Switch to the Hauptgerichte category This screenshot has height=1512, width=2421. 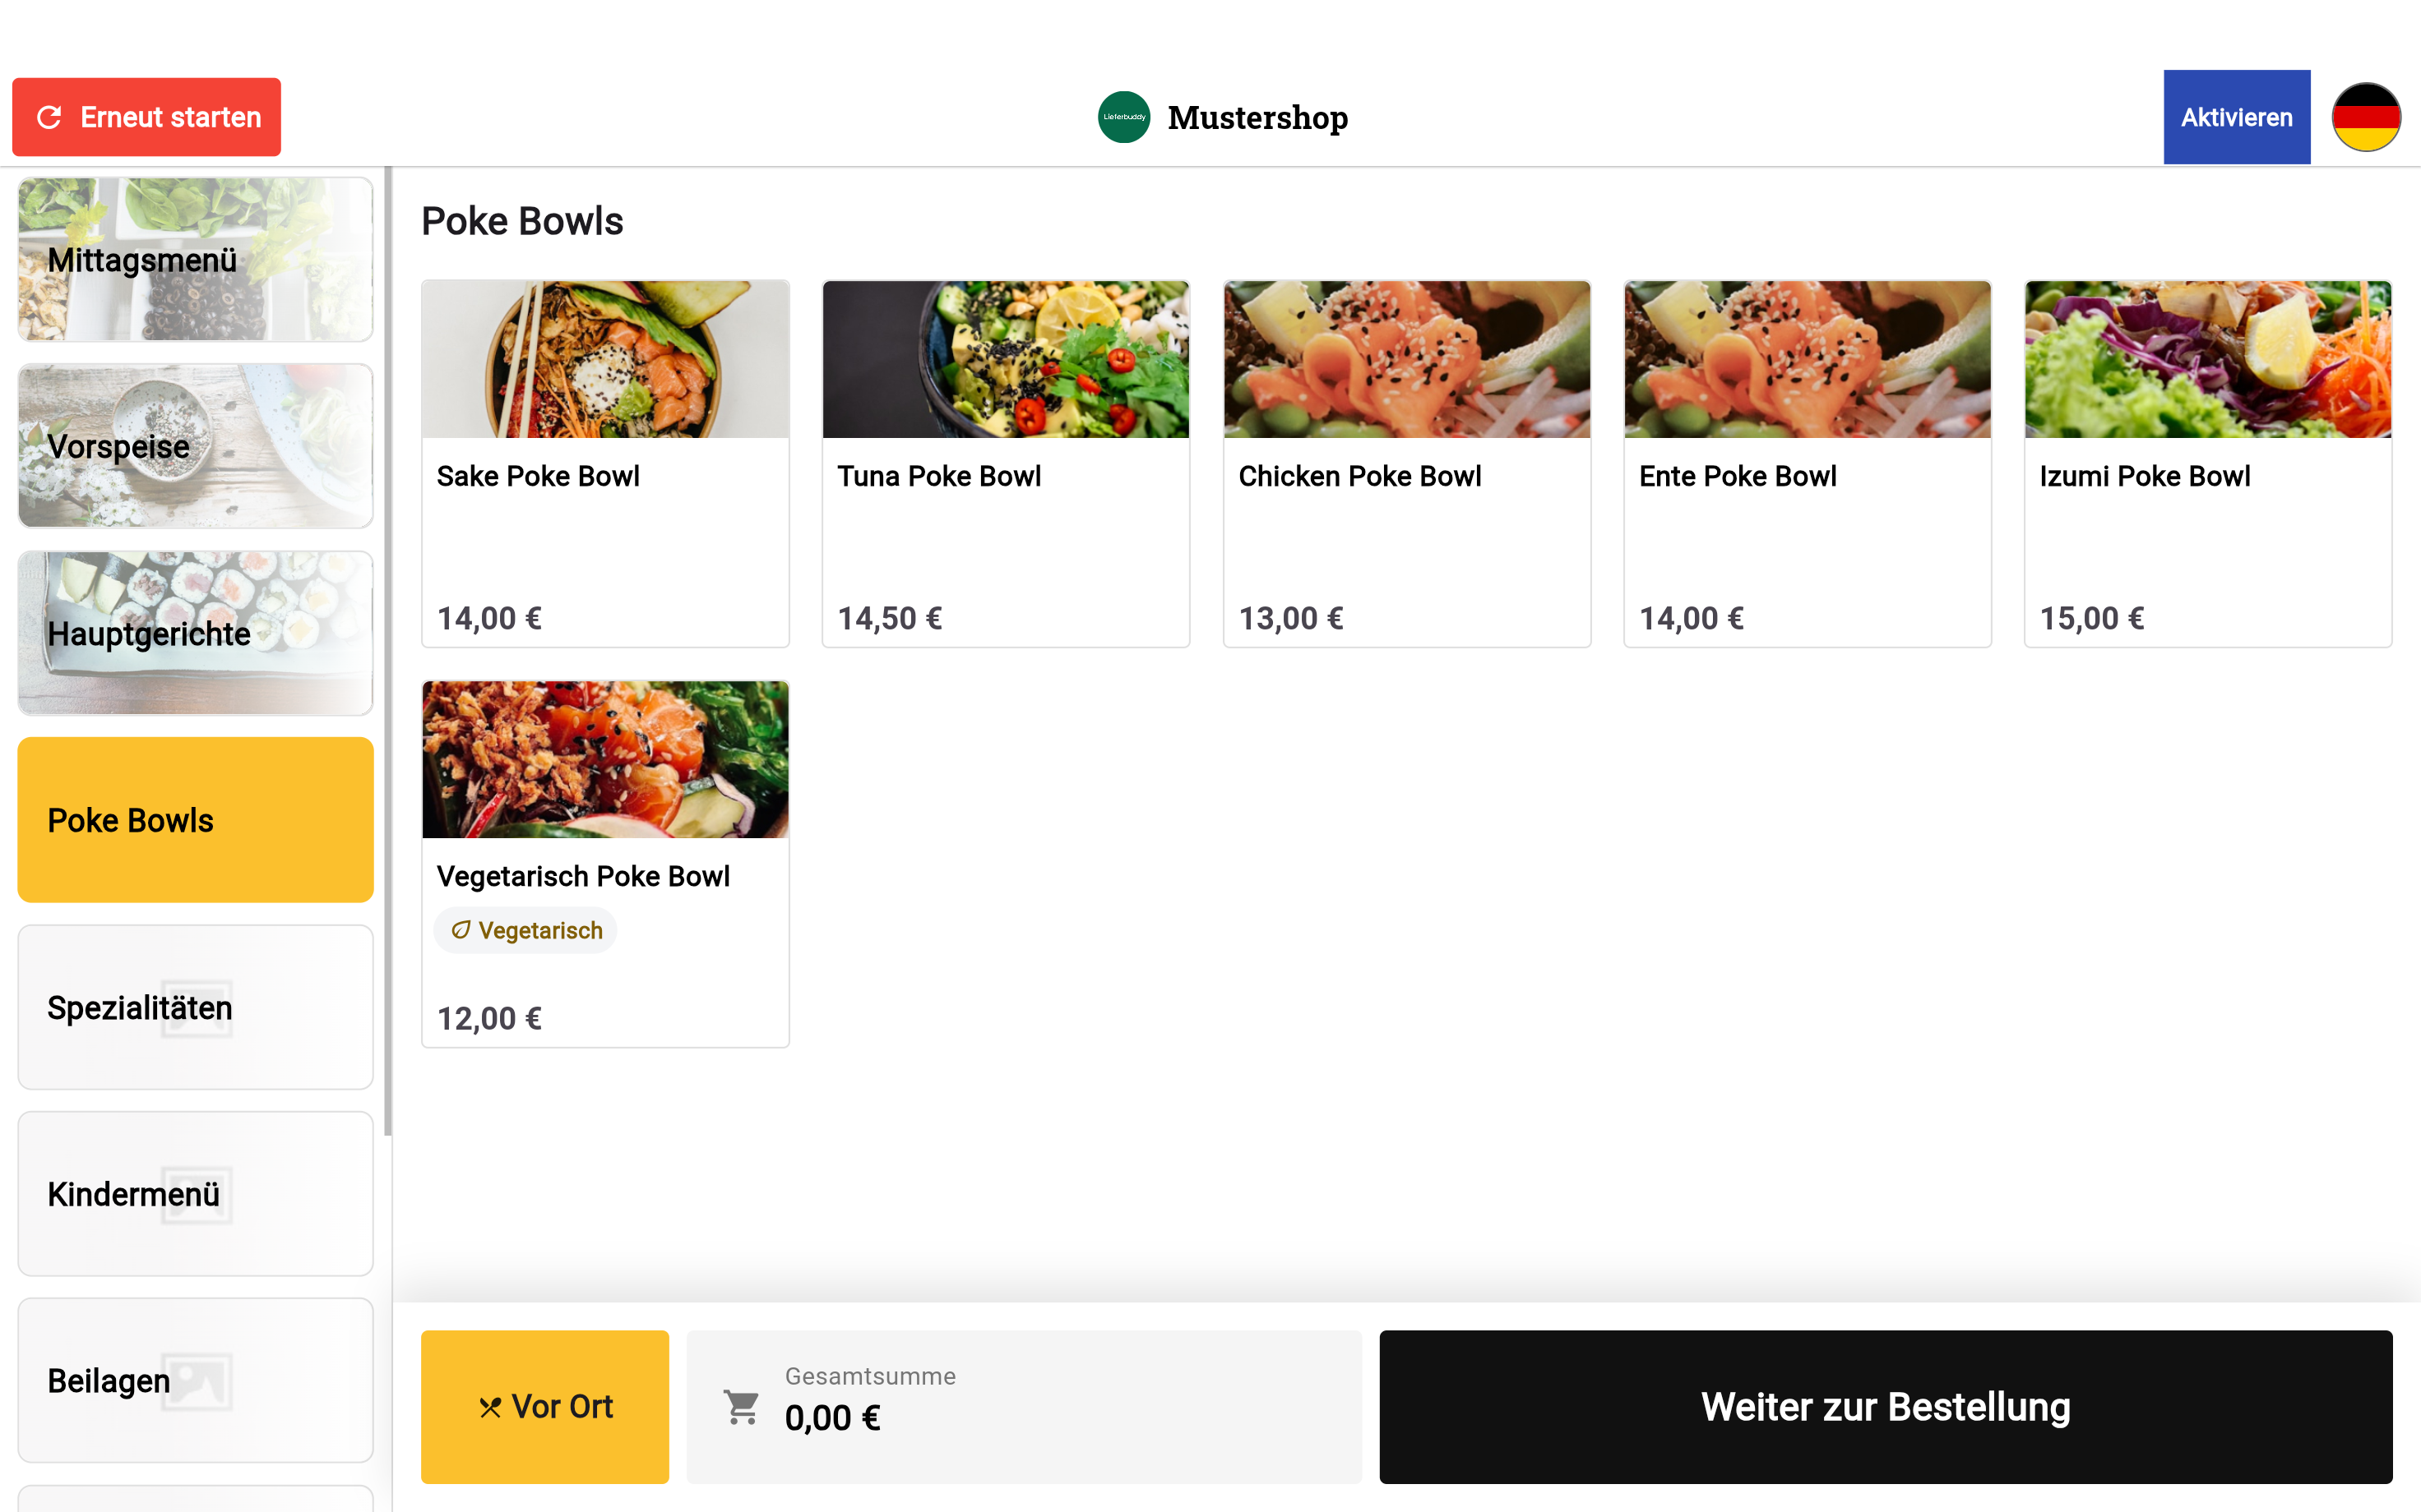[x=195, y=633]
